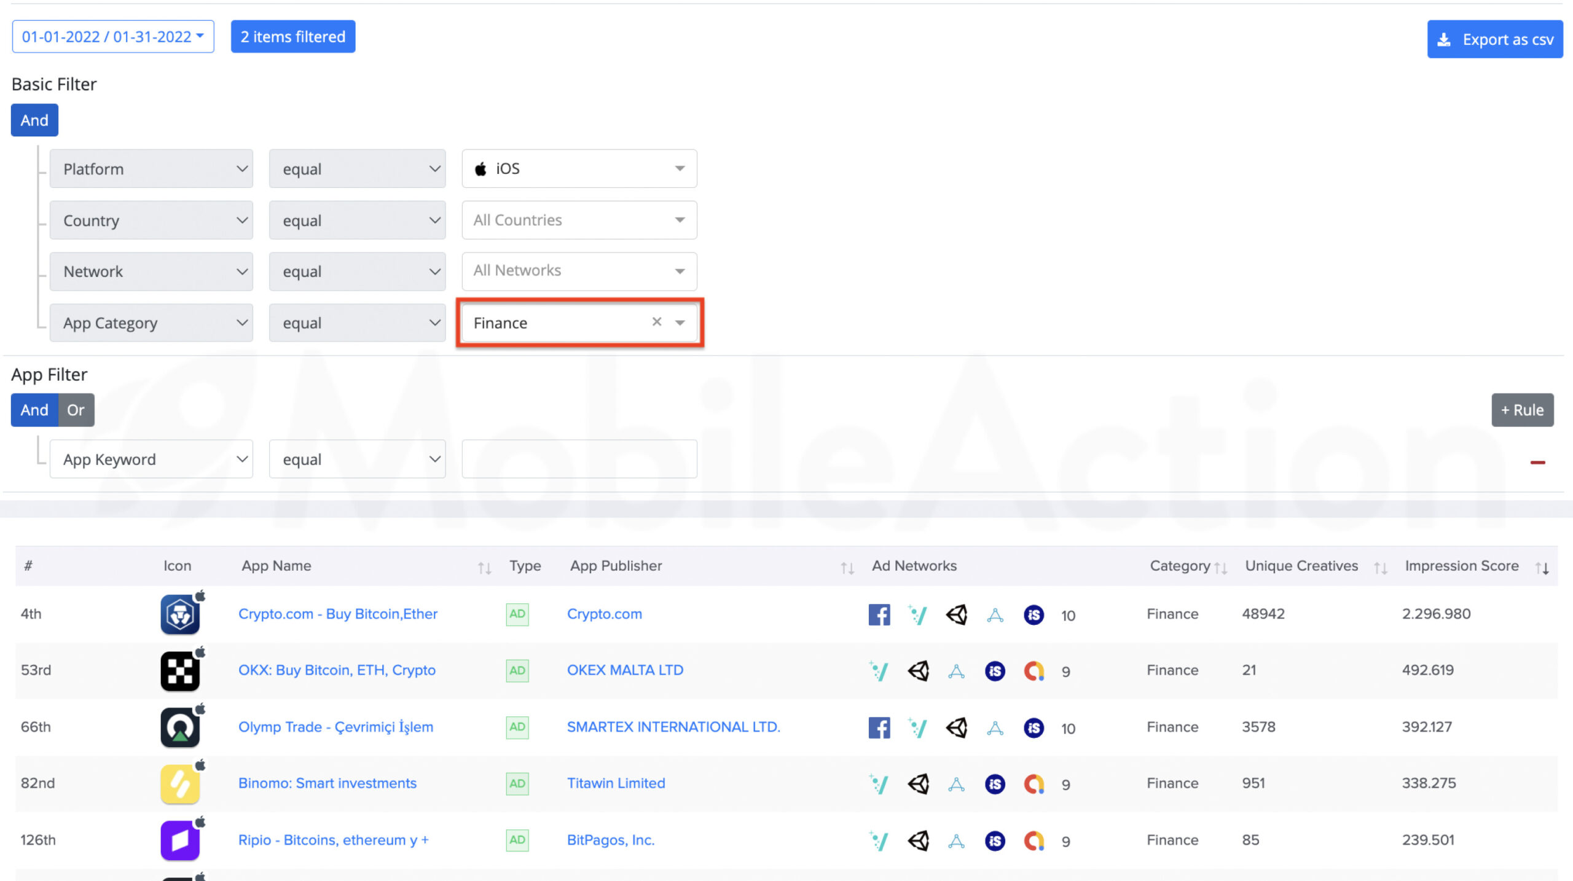The width and height of the screenshot is (1573, 881).
Task: Click AdMob network icon in OKX row
Action: (1034, 671)
